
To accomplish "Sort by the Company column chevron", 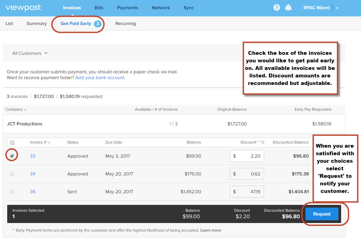I will [25, 110].
